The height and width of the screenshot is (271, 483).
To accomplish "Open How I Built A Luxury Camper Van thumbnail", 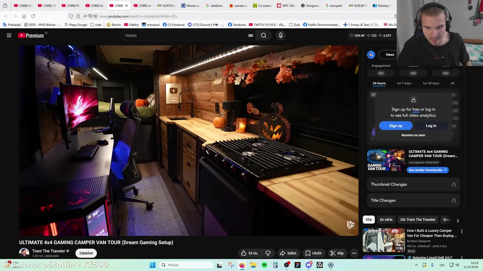I will [x=384, y=240].
